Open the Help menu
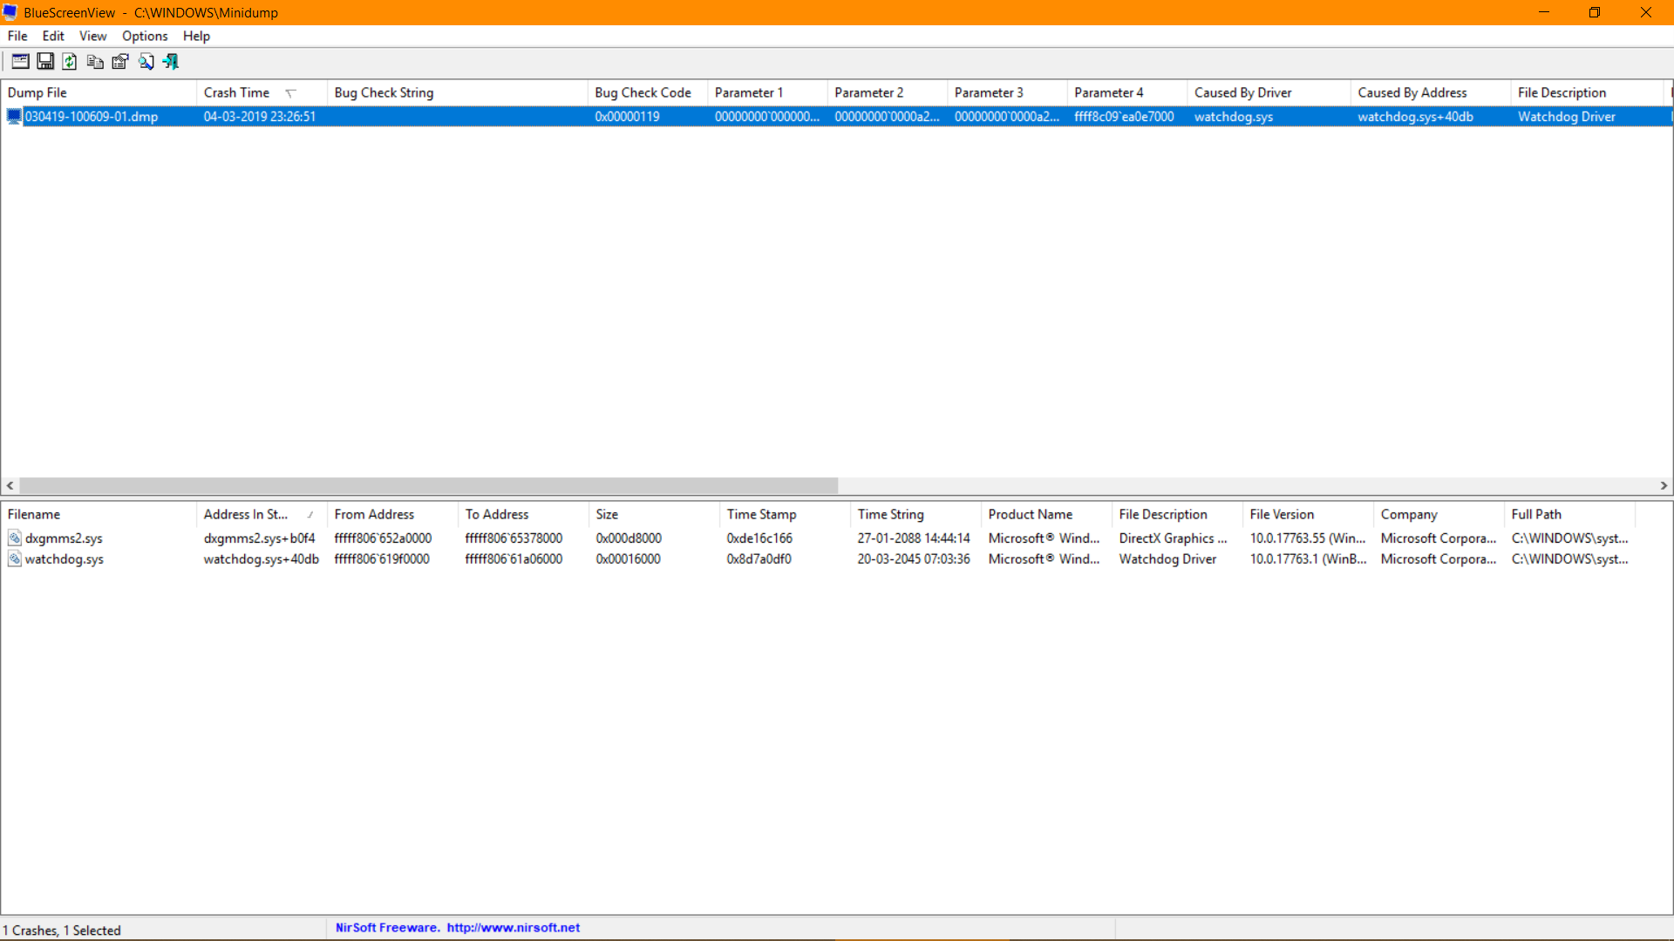The image size is (1674, 941). click(x=195, y=36)
